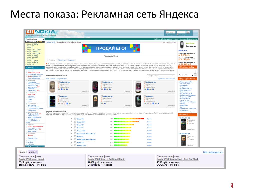Screen dimensions: 256x192
Task: Open the 'Nokia 5530 бело-синий' offer
Action: click(x=32, y=159)
